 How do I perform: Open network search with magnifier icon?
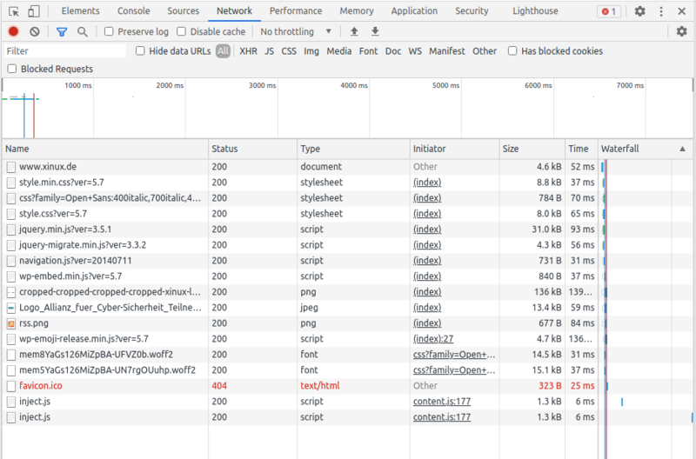pyautogui.click(x=83, y=31)
